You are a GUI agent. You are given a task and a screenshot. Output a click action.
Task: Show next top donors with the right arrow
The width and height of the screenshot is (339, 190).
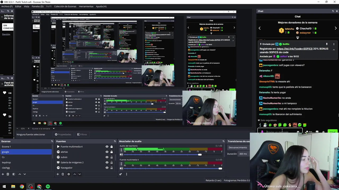click(x=336, y=28)
